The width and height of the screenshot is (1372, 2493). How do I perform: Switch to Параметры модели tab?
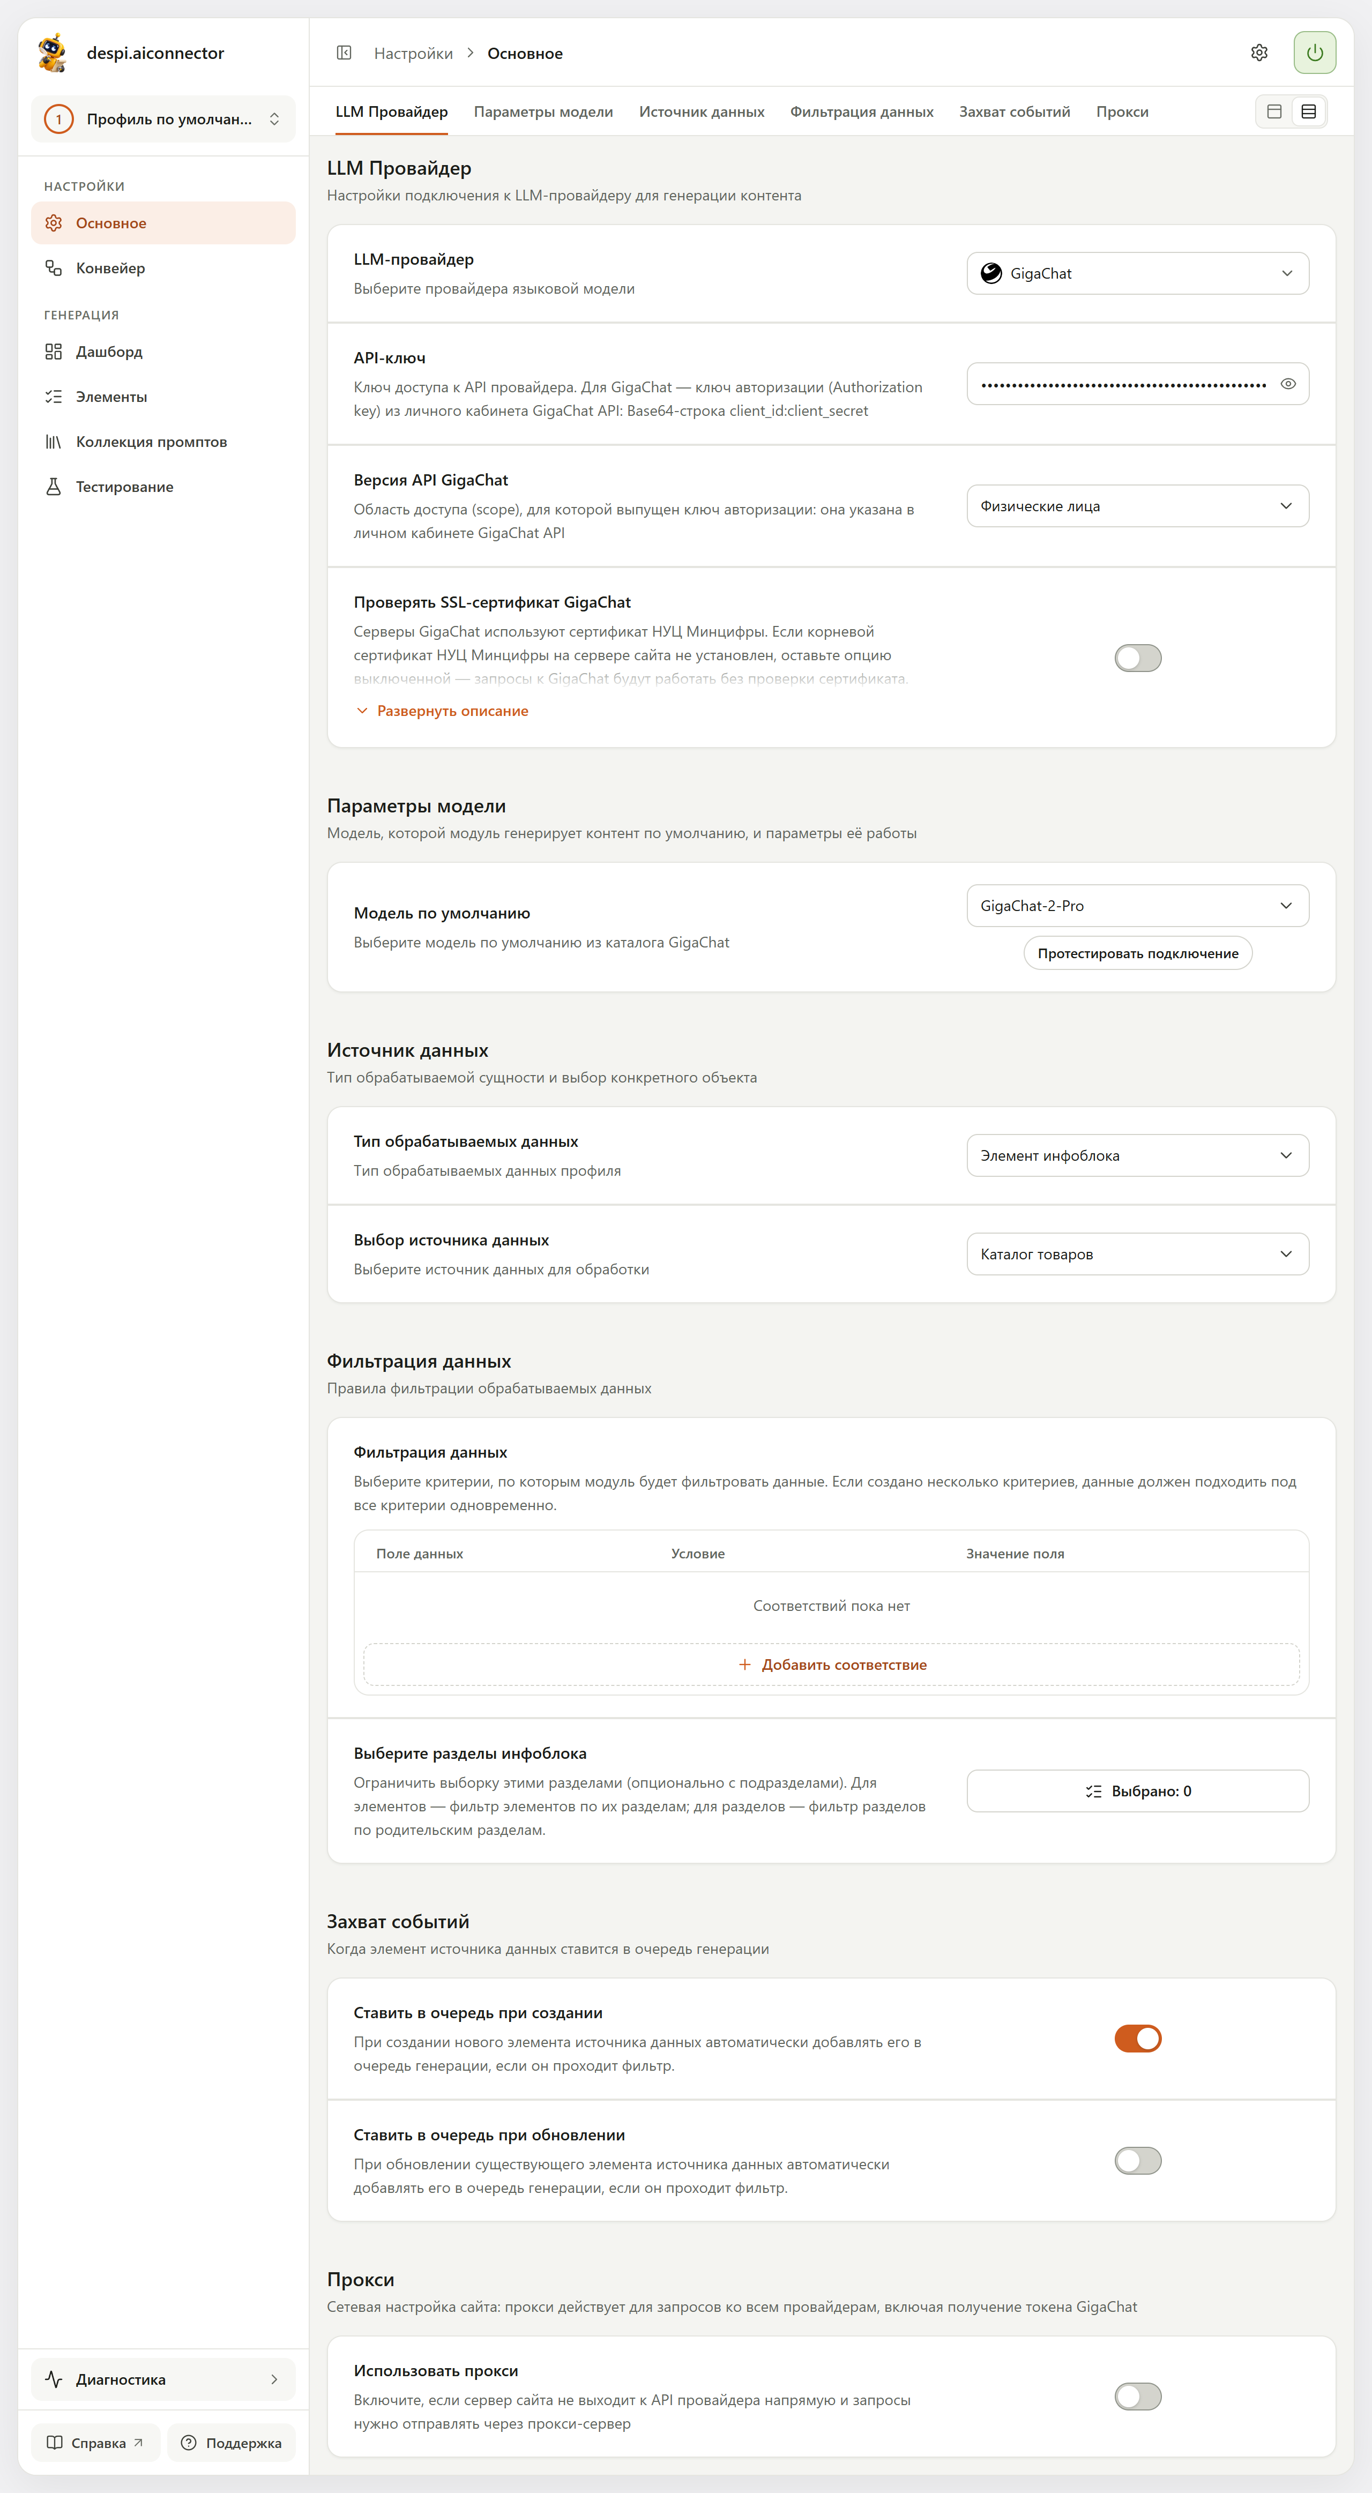[x=544, y=112]
